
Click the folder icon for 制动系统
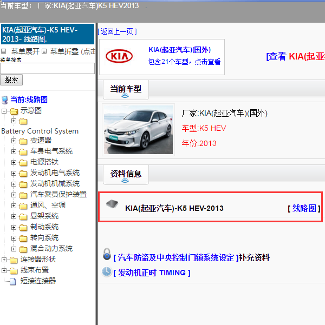pos(23,227)
